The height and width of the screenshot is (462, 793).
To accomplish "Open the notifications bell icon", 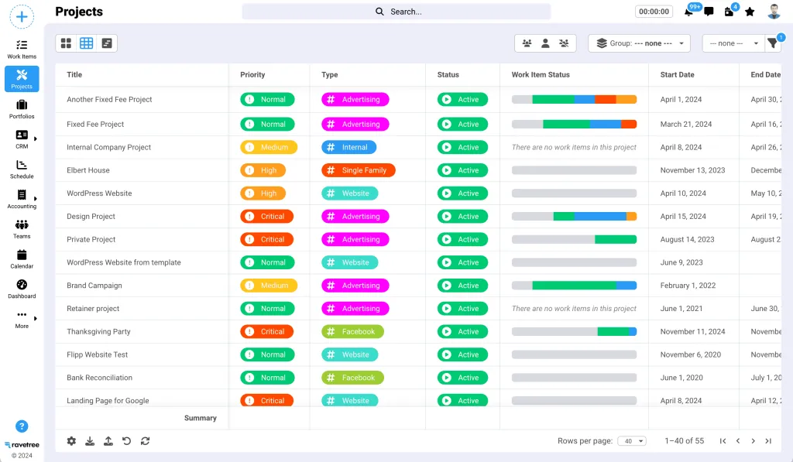I will click(x=688, y=12).
